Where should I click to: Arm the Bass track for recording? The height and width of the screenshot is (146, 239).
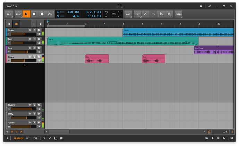(x=30, y=48)
